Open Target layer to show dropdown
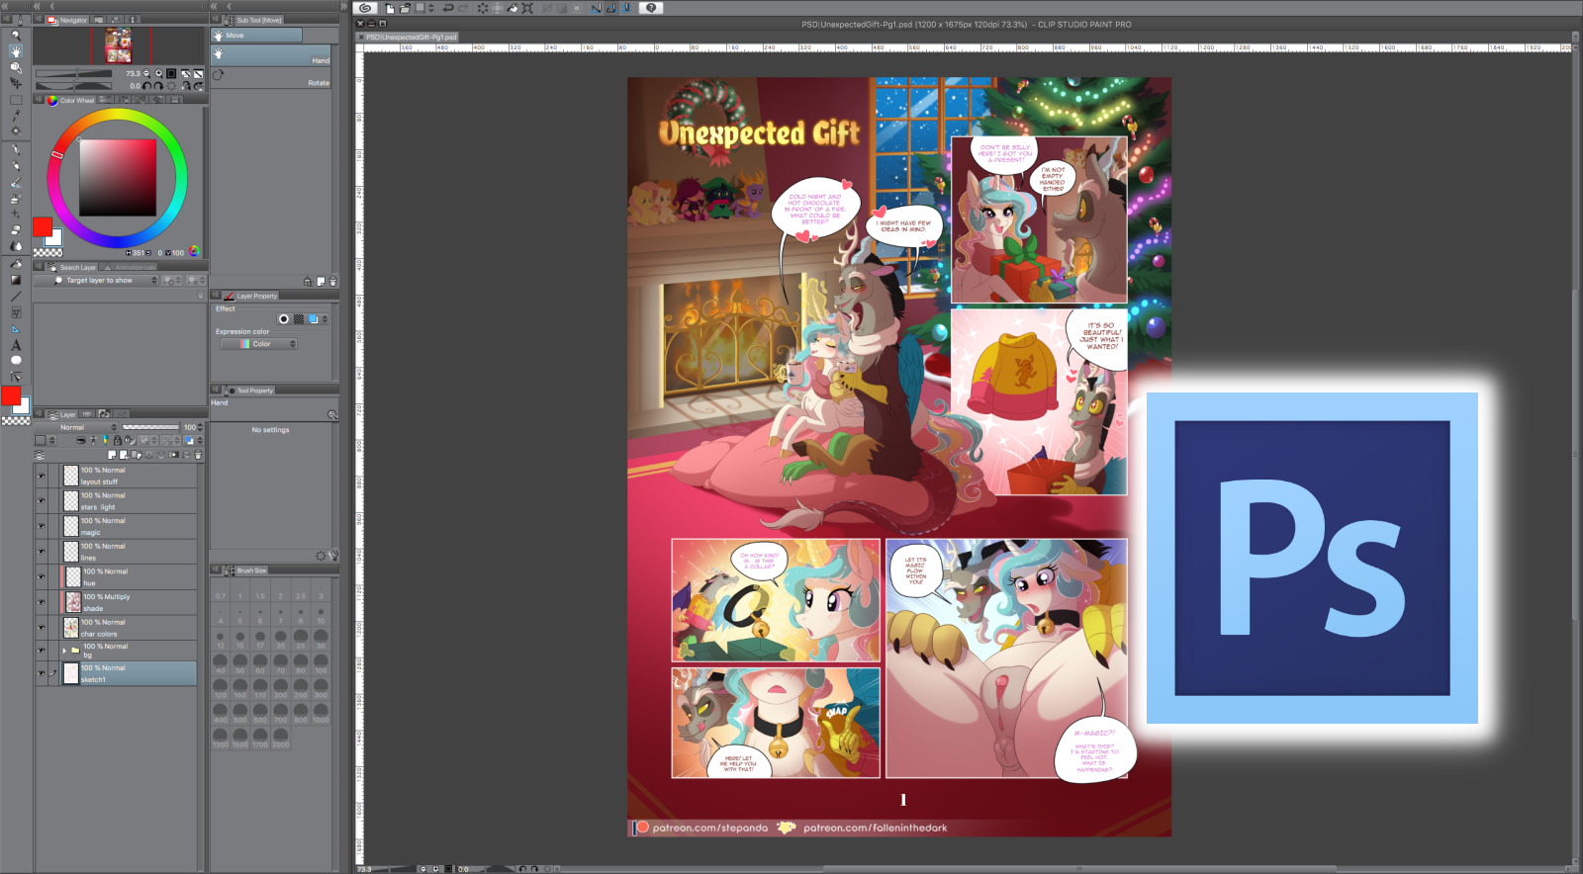Screen dimensions: 1583x874 pyautogui.click(x=106, y=281)
